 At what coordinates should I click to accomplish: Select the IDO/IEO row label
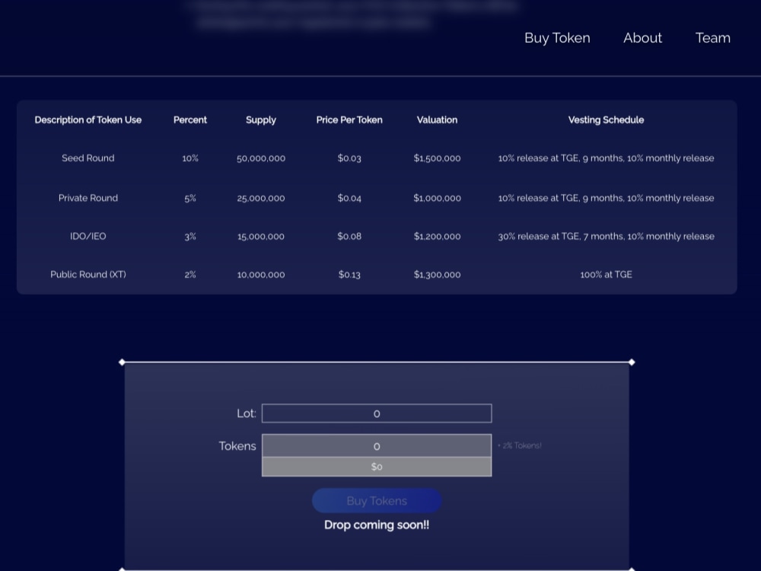(88, 236)
